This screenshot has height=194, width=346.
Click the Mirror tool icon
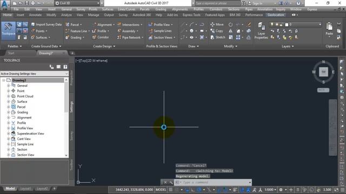[x=230, y=31]
